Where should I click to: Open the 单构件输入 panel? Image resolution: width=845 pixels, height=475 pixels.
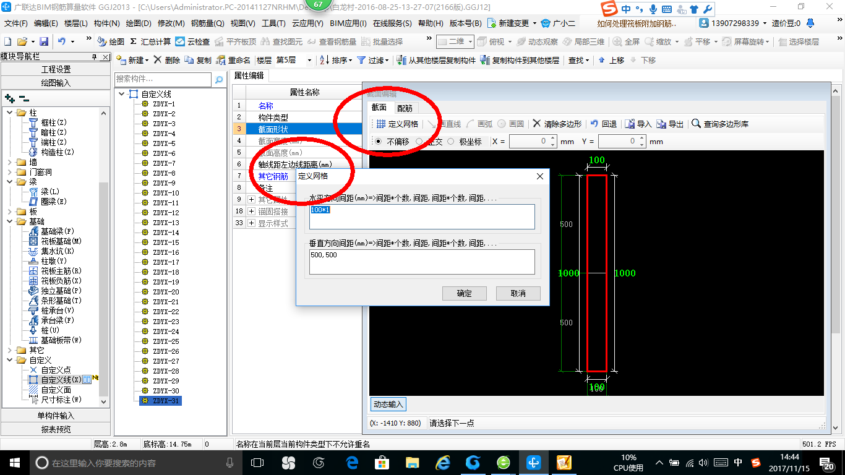(56, 416)
